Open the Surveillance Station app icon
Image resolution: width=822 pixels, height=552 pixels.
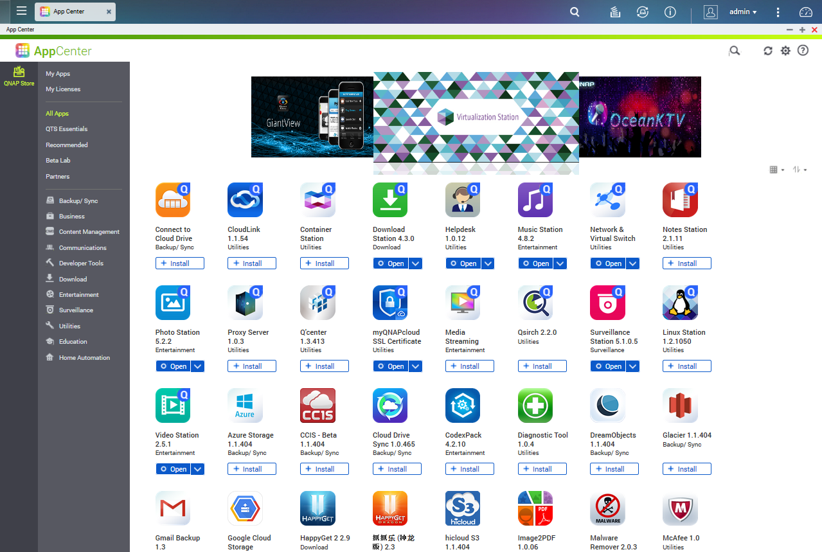point(607,303)
